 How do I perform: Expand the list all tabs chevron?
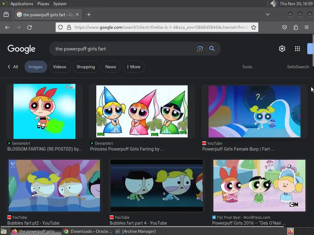click(x=267, y=14)
